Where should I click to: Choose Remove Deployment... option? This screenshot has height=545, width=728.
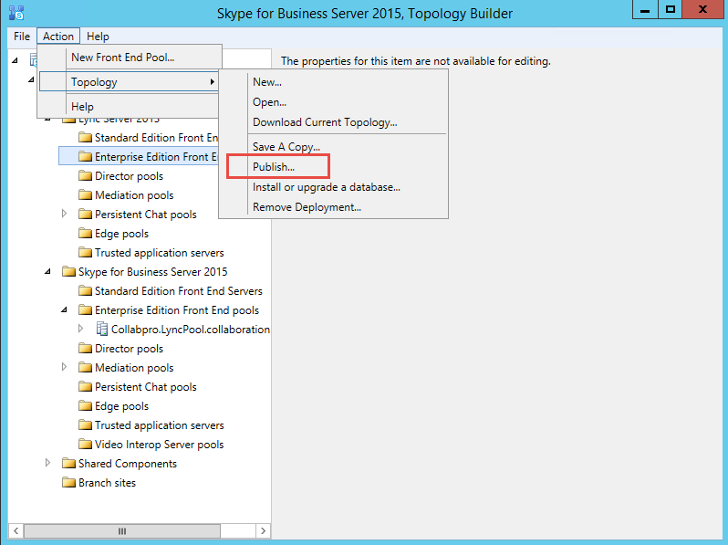pyautogui.click(x=333, y=207)
